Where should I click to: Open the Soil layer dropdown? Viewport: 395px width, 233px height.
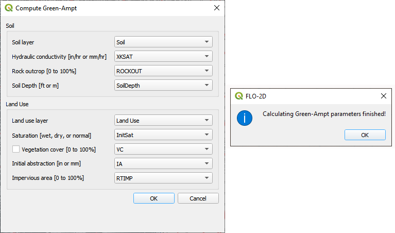point(163,42)
